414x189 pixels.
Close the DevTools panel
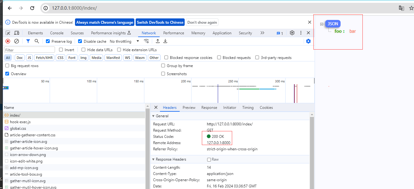tap(308, 33)
